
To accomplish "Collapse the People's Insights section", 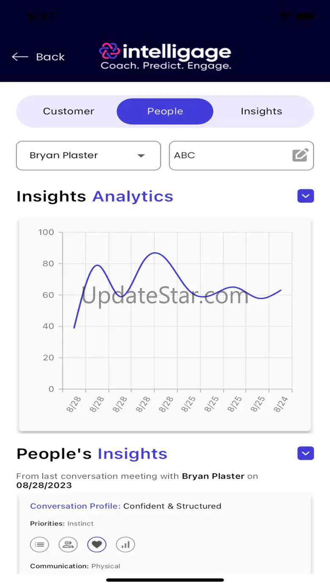I will [305, 453].
